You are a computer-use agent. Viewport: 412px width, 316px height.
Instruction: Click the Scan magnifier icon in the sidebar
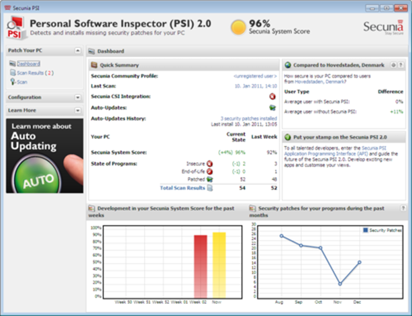coord(13,81)
